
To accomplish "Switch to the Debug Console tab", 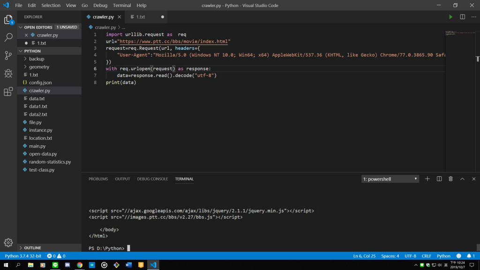I will click(152, 179).
